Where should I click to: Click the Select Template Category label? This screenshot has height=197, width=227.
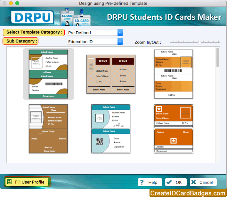34,32
